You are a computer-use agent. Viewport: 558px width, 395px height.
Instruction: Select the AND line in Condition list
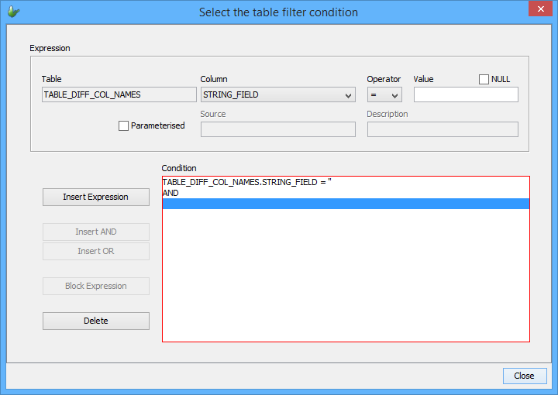171,193
